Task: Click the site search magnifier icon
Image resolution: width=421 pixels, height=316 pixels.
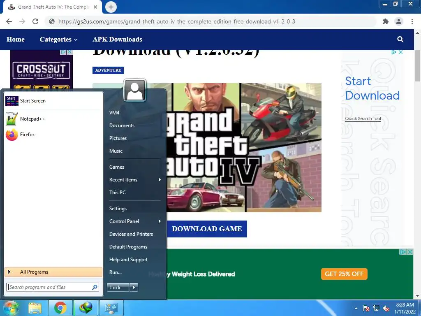Action: pyautogui.click(x=400, y=39)
